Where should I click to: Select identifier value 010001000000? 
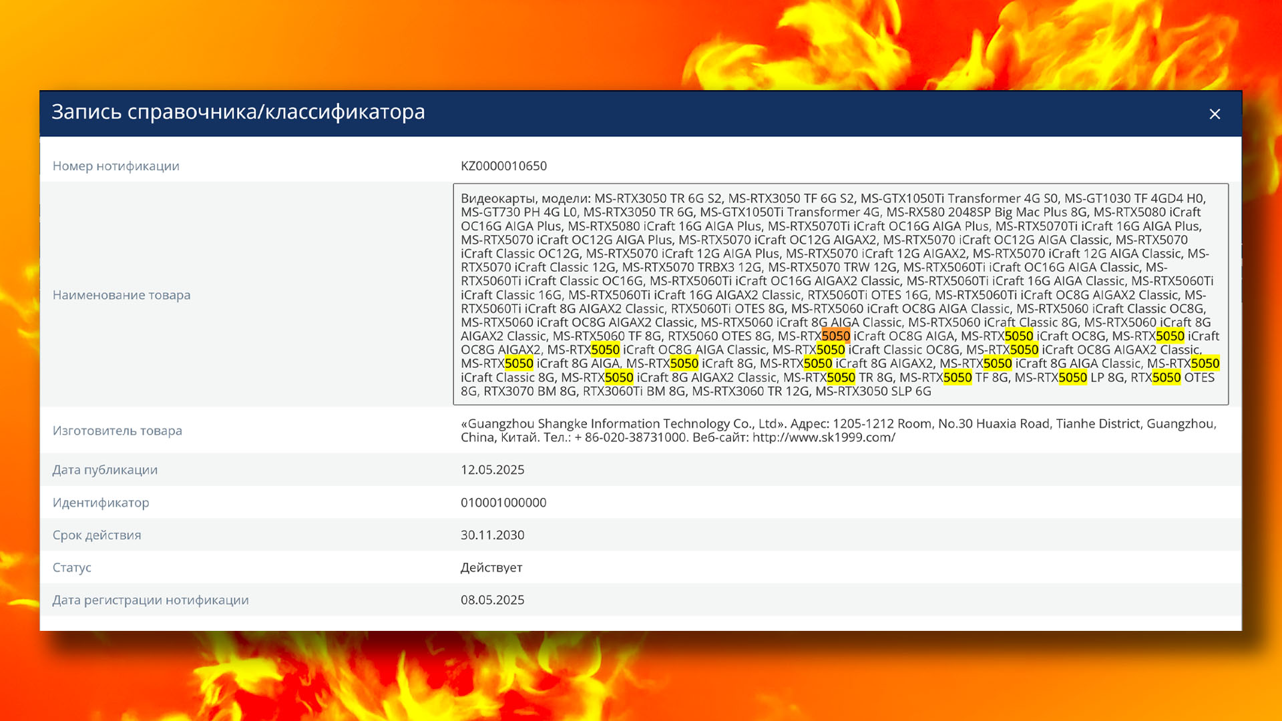503,502
